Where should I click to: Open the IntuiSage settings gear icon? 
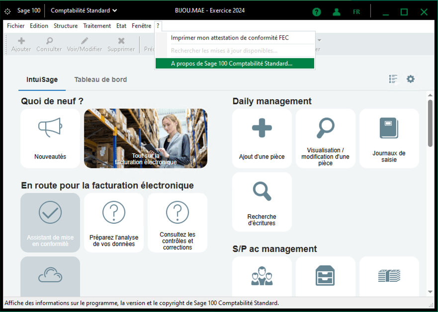(410, 79)
